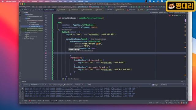
Task: Open the Verbose log level dropdown
Action: pyautogui.click(x=79, y=85)
